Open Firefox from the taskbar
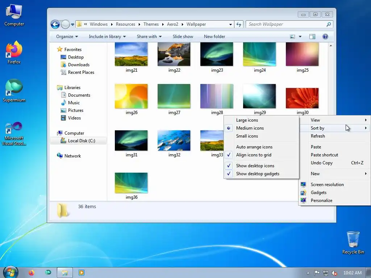 click(x=32, y=273)
